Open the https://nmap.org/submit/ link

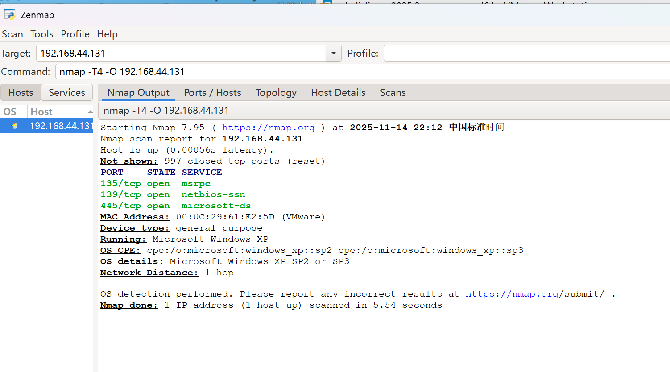pos(535,294)
